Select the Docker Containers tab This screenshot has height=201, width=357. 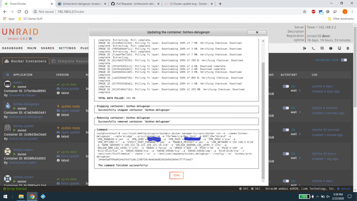click(26, 61)
